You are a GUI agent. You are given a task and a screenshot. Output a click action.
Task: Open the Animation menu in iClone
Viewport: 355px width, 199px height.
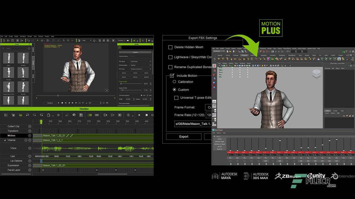(23, 36)
